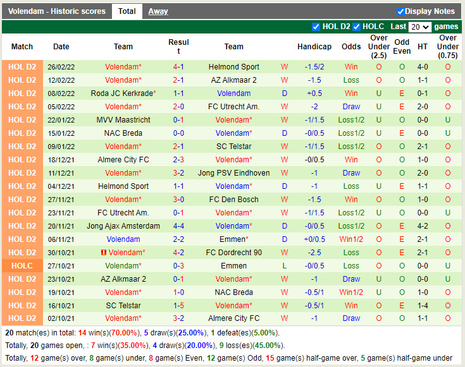Click the Handicap column header

(314, 47)
